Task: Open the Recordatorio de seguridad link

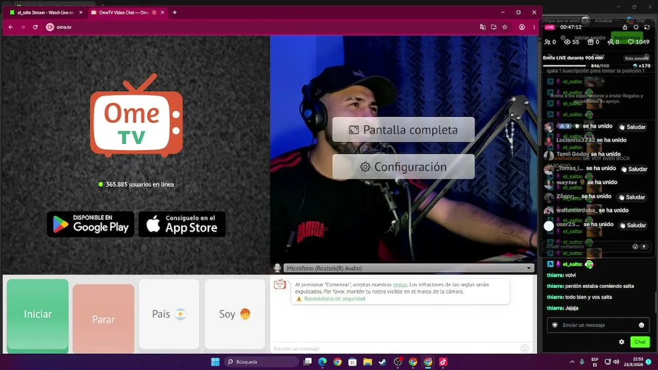Action: click(335, 299)
